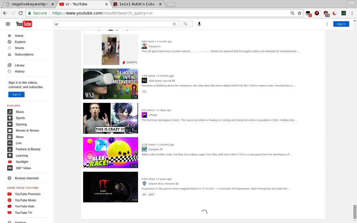This screenshot has width=357, height=223.
Task: Open Spotlight in the sidebar
Action: [22, 162]
